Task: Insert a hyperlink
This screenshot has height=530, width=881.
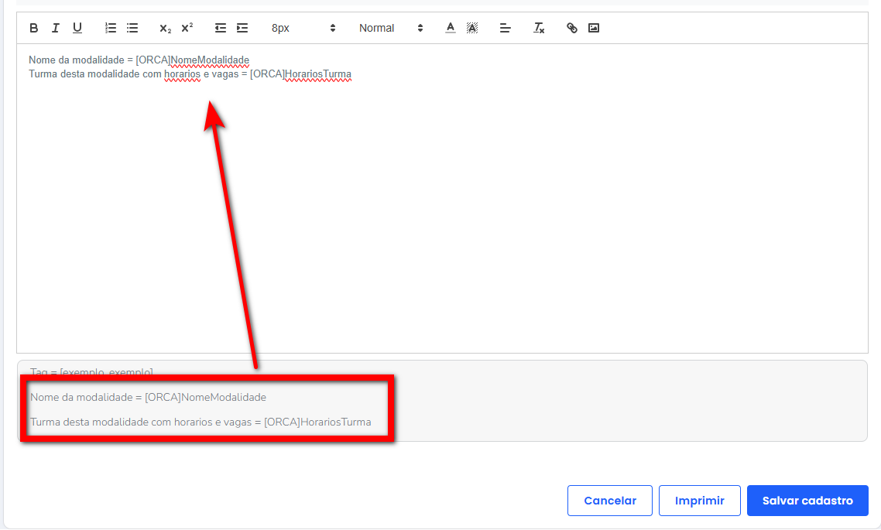Action: [x=572, y=28]
